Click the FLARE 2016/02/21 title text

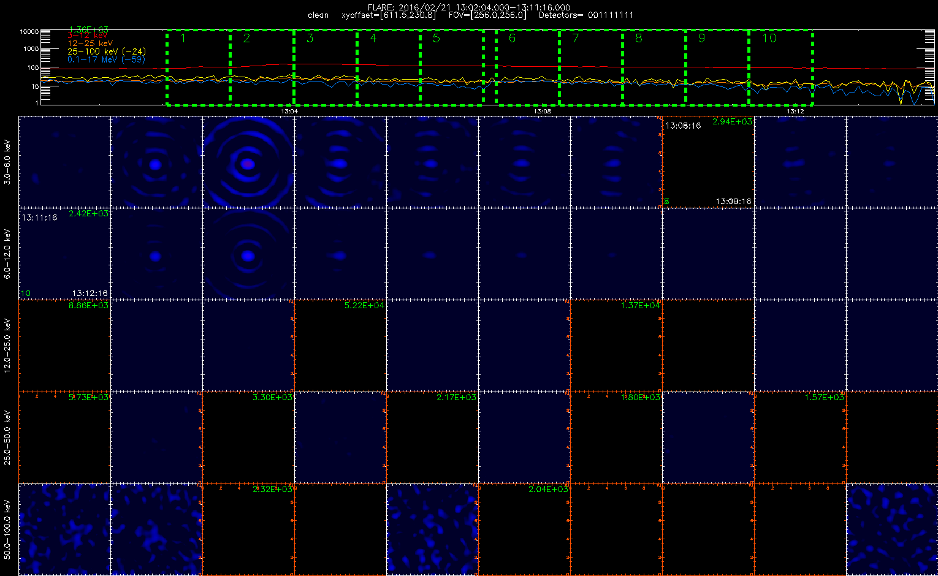469,7
